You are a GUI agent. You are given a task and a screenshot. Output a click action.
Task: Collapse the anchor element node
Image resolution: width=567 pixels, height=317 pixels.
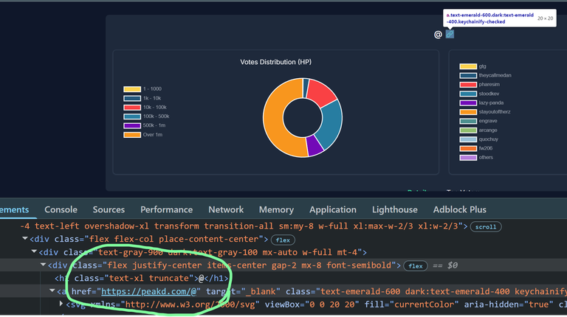(x=52, y=290)
